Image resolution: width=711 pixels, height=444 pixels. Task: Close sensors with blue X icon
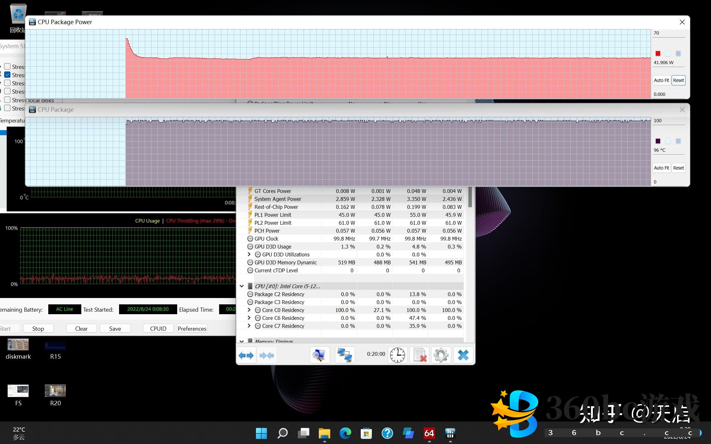coord(463,355)
